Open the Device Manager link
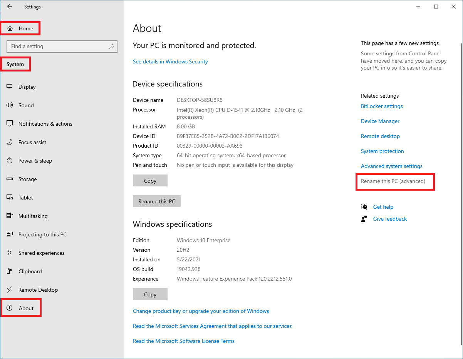Image resolution: width=463 pixels, height=359 pixels. (x=380, y=121)
